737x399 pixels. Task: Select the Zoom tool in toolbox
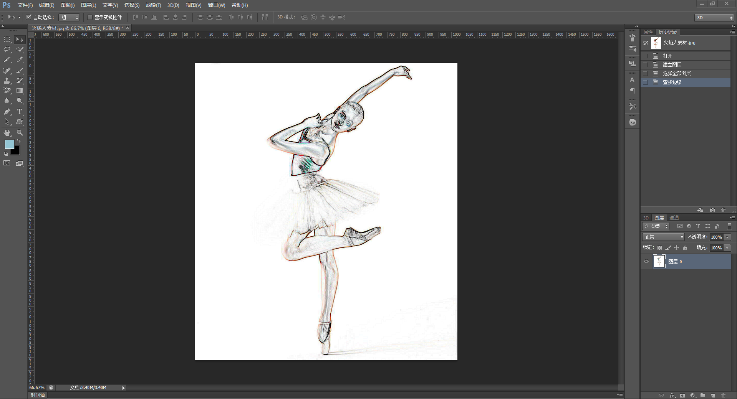[20, 133]
